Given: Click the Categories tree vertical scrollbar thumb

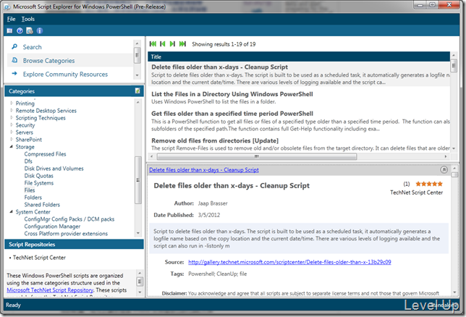Looking at the screenshot, I should (x=137, y=180).
